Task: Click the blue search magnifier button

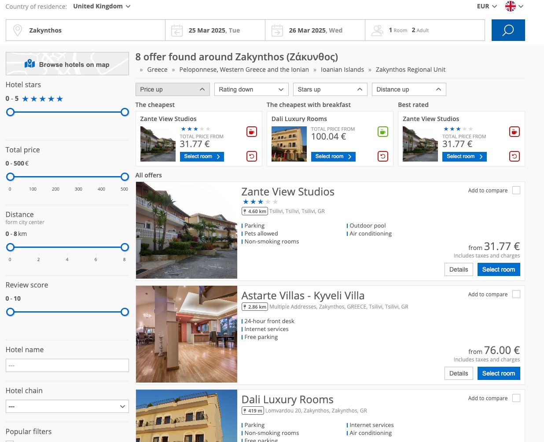Action: (x=508, y=30)
